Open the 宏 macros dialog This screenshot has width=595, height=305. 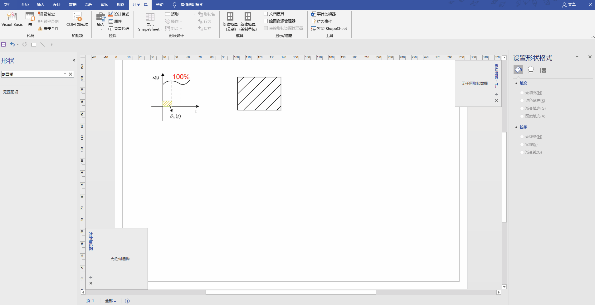pyautogui.click(x=30, y=19)
